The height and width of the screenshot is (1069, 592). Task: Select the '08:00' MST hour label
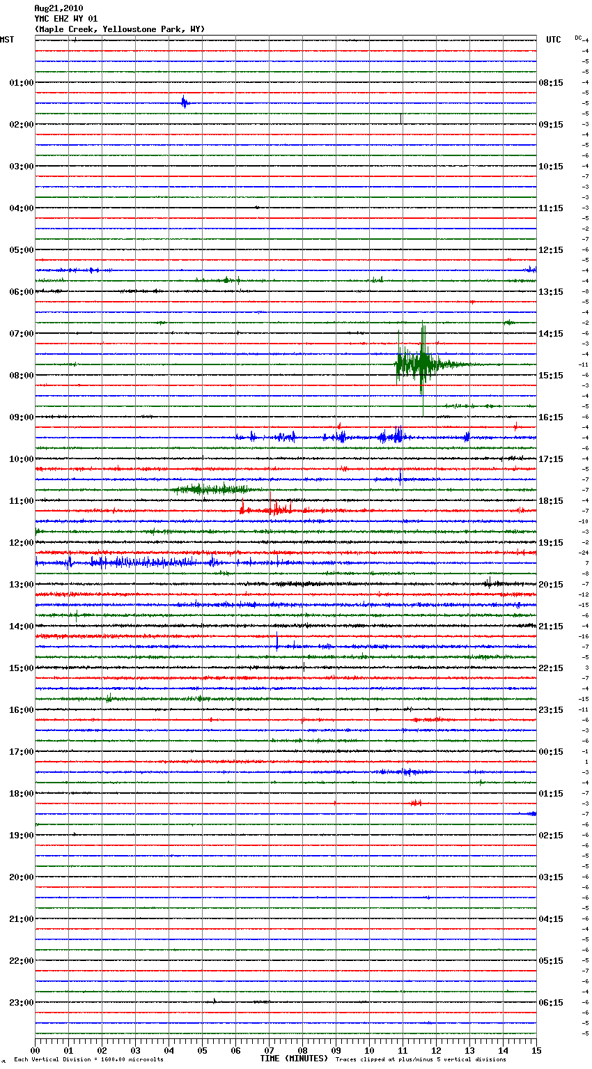tap(22, 376)
